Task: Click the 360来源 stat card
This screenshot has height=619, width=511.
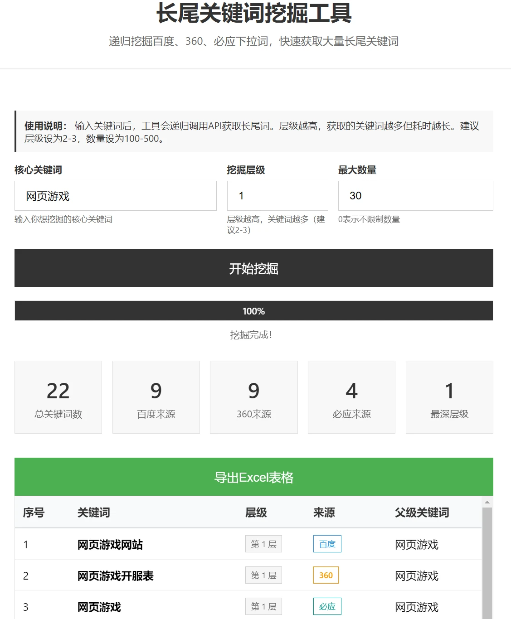Action: 253,397
